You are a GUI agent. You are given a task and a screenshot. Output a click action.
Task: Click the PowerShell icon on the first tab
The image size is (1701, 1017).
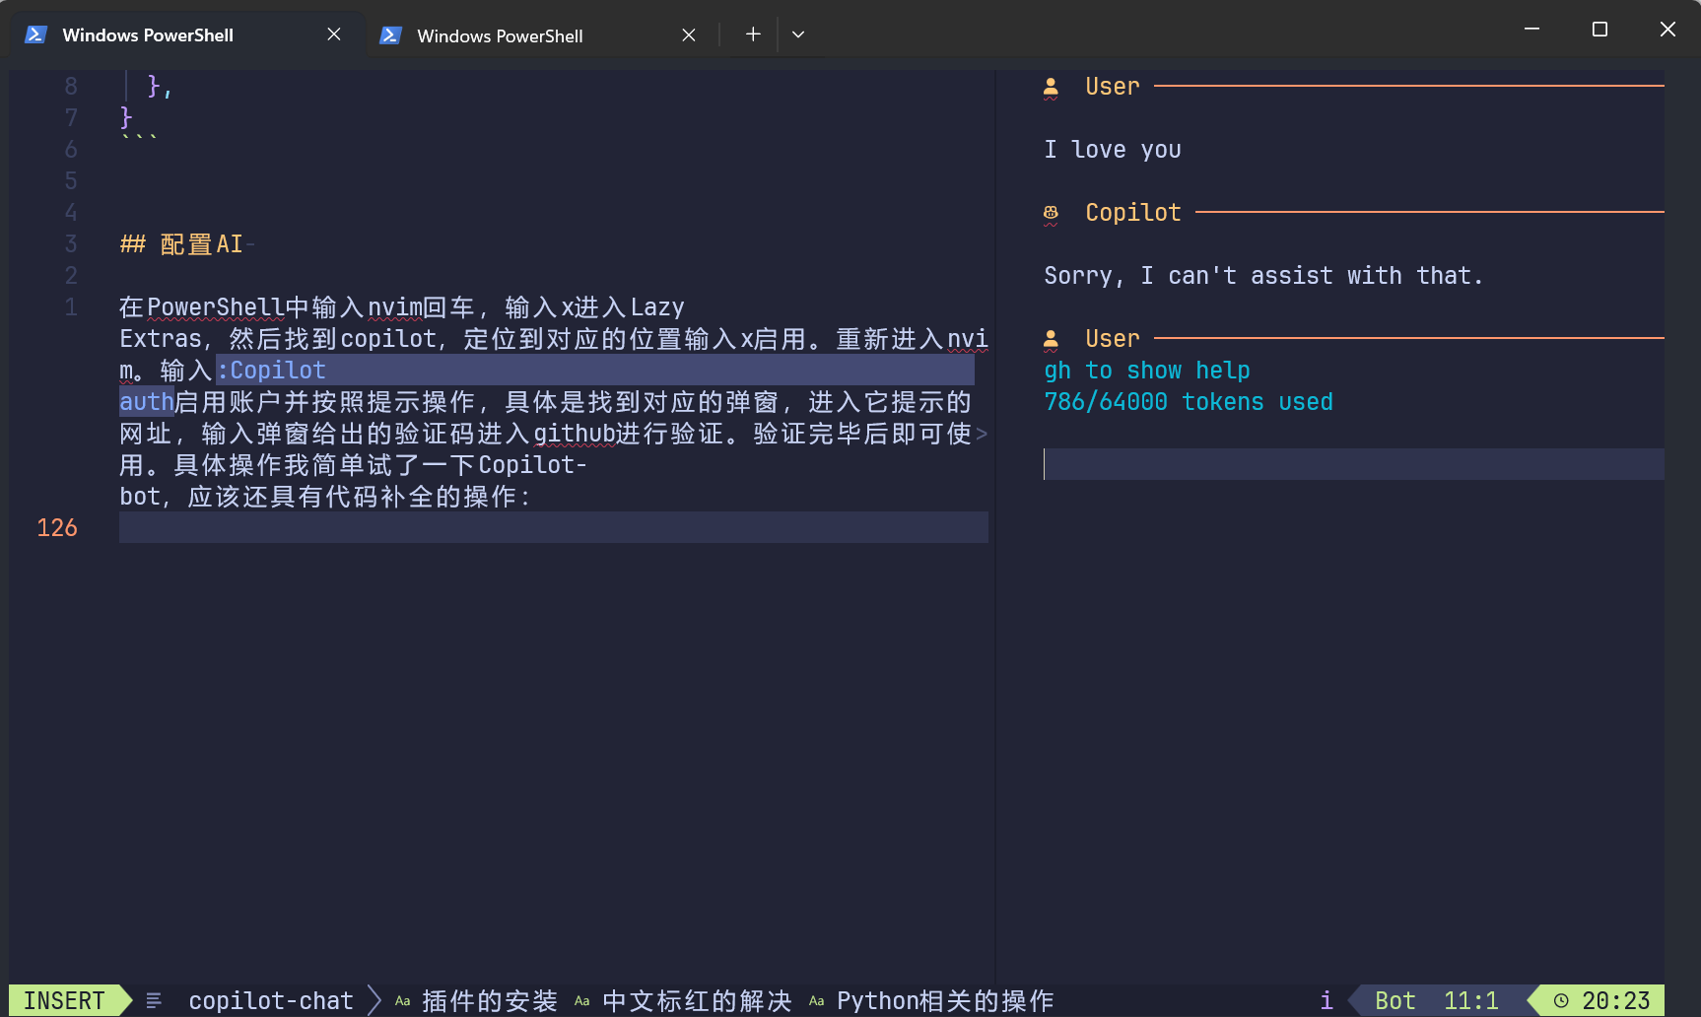pyautogui.click(x=35, y=34)
